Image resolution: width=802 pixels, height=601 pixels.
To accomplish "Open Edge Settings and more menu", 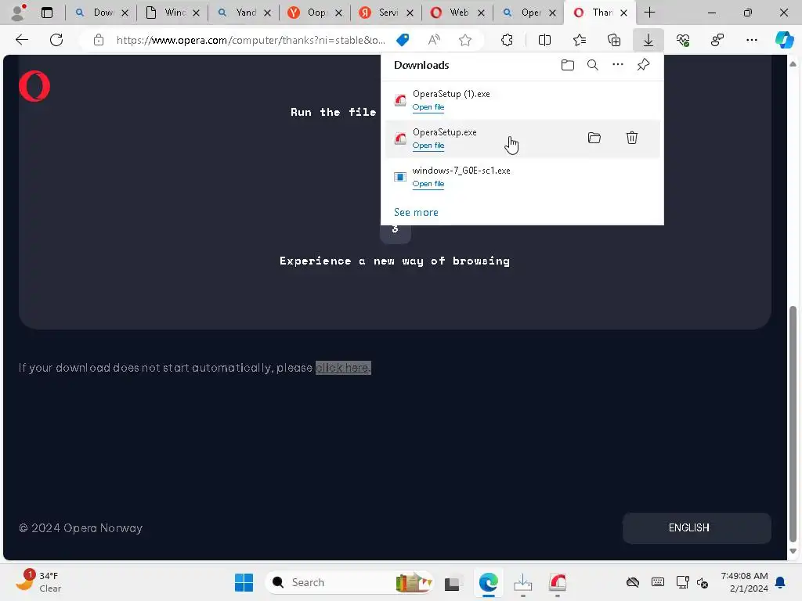I will [x=751, y=40].
